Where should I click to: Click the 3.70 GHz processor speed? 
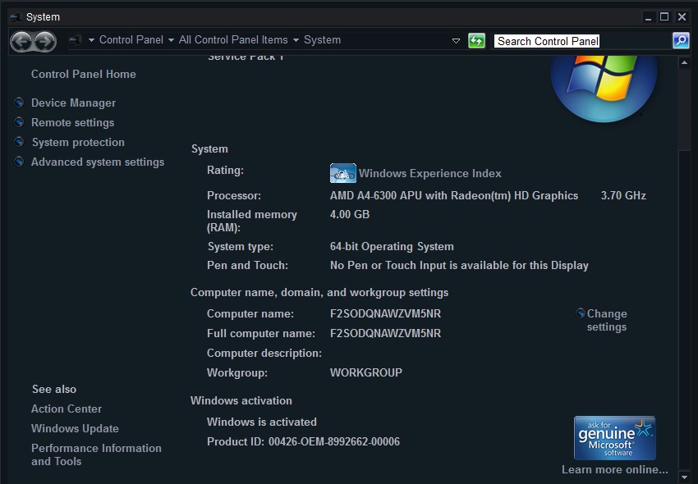coord(623,196)
